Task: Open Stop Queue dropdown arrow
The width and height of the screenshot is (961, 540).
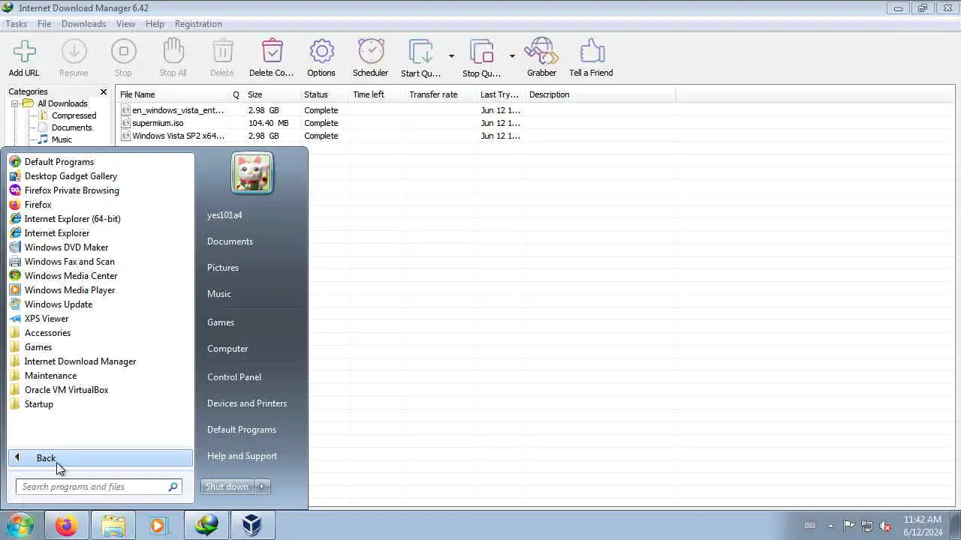Action: (512, 56)
